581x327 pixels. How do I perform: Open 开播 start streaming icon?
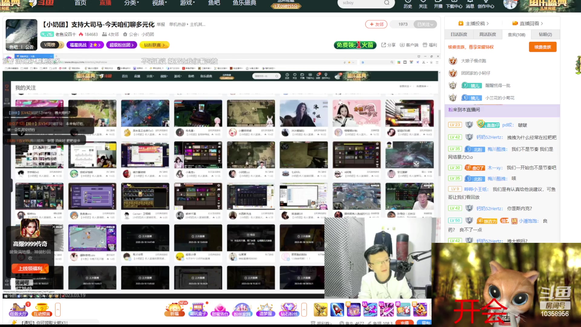(438, 4)
